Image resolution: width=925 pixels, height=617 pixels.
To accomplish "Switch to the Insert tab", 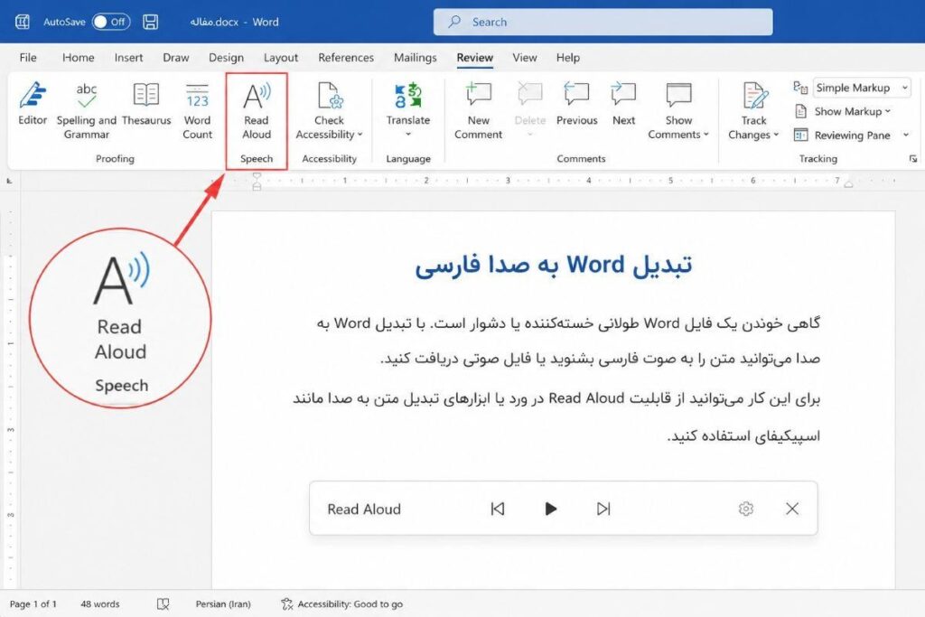I will click(128, 57).
